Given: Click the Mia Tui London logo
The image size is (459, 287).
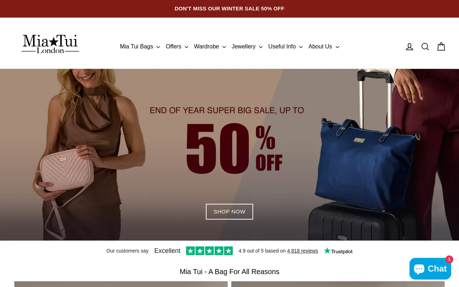Looking at the screenshot, I should pos(50,44).
